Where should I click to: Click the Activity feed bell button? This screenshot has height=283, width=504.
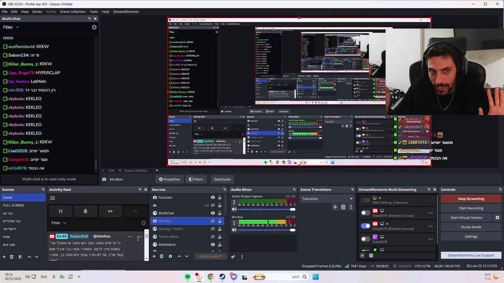[85, 211]
